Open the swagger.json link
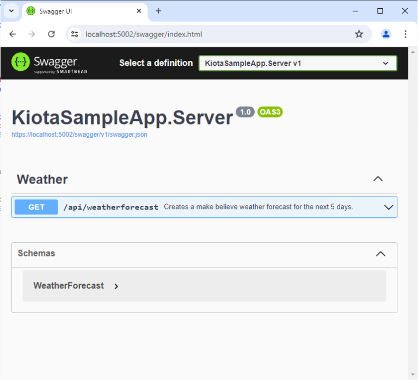The height and width of the screenshot is (380, 418). pos(79,134)
